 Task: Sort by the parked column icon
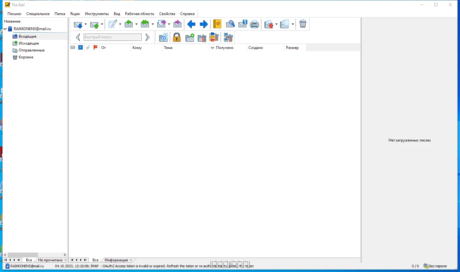(81, 48)
